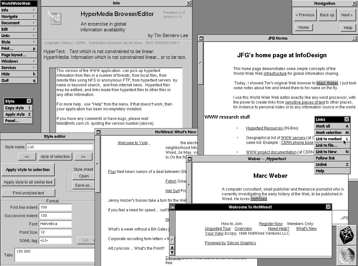
Task: Expand the Edit submenu
Action: [x=19, y=29]
